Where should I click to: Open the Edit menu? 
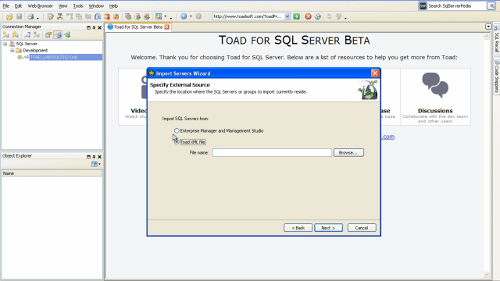click(18, 5)
